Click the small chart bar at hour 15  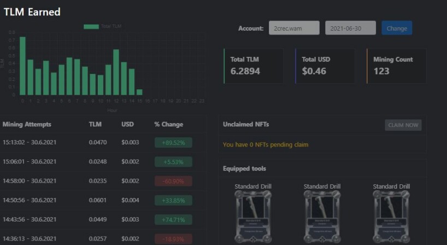click(x=139, y=92)
